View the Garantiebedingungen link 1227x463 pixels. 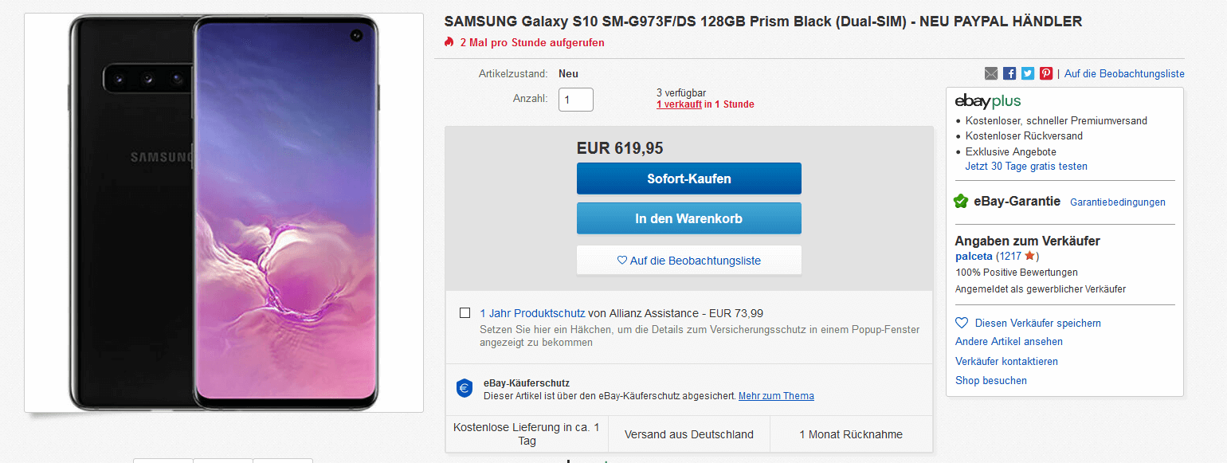click(x=1117, y=202)
